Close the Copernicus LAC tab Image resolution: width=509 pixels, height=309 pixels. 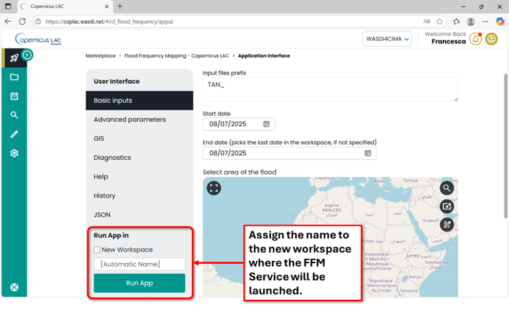point(107,6)
